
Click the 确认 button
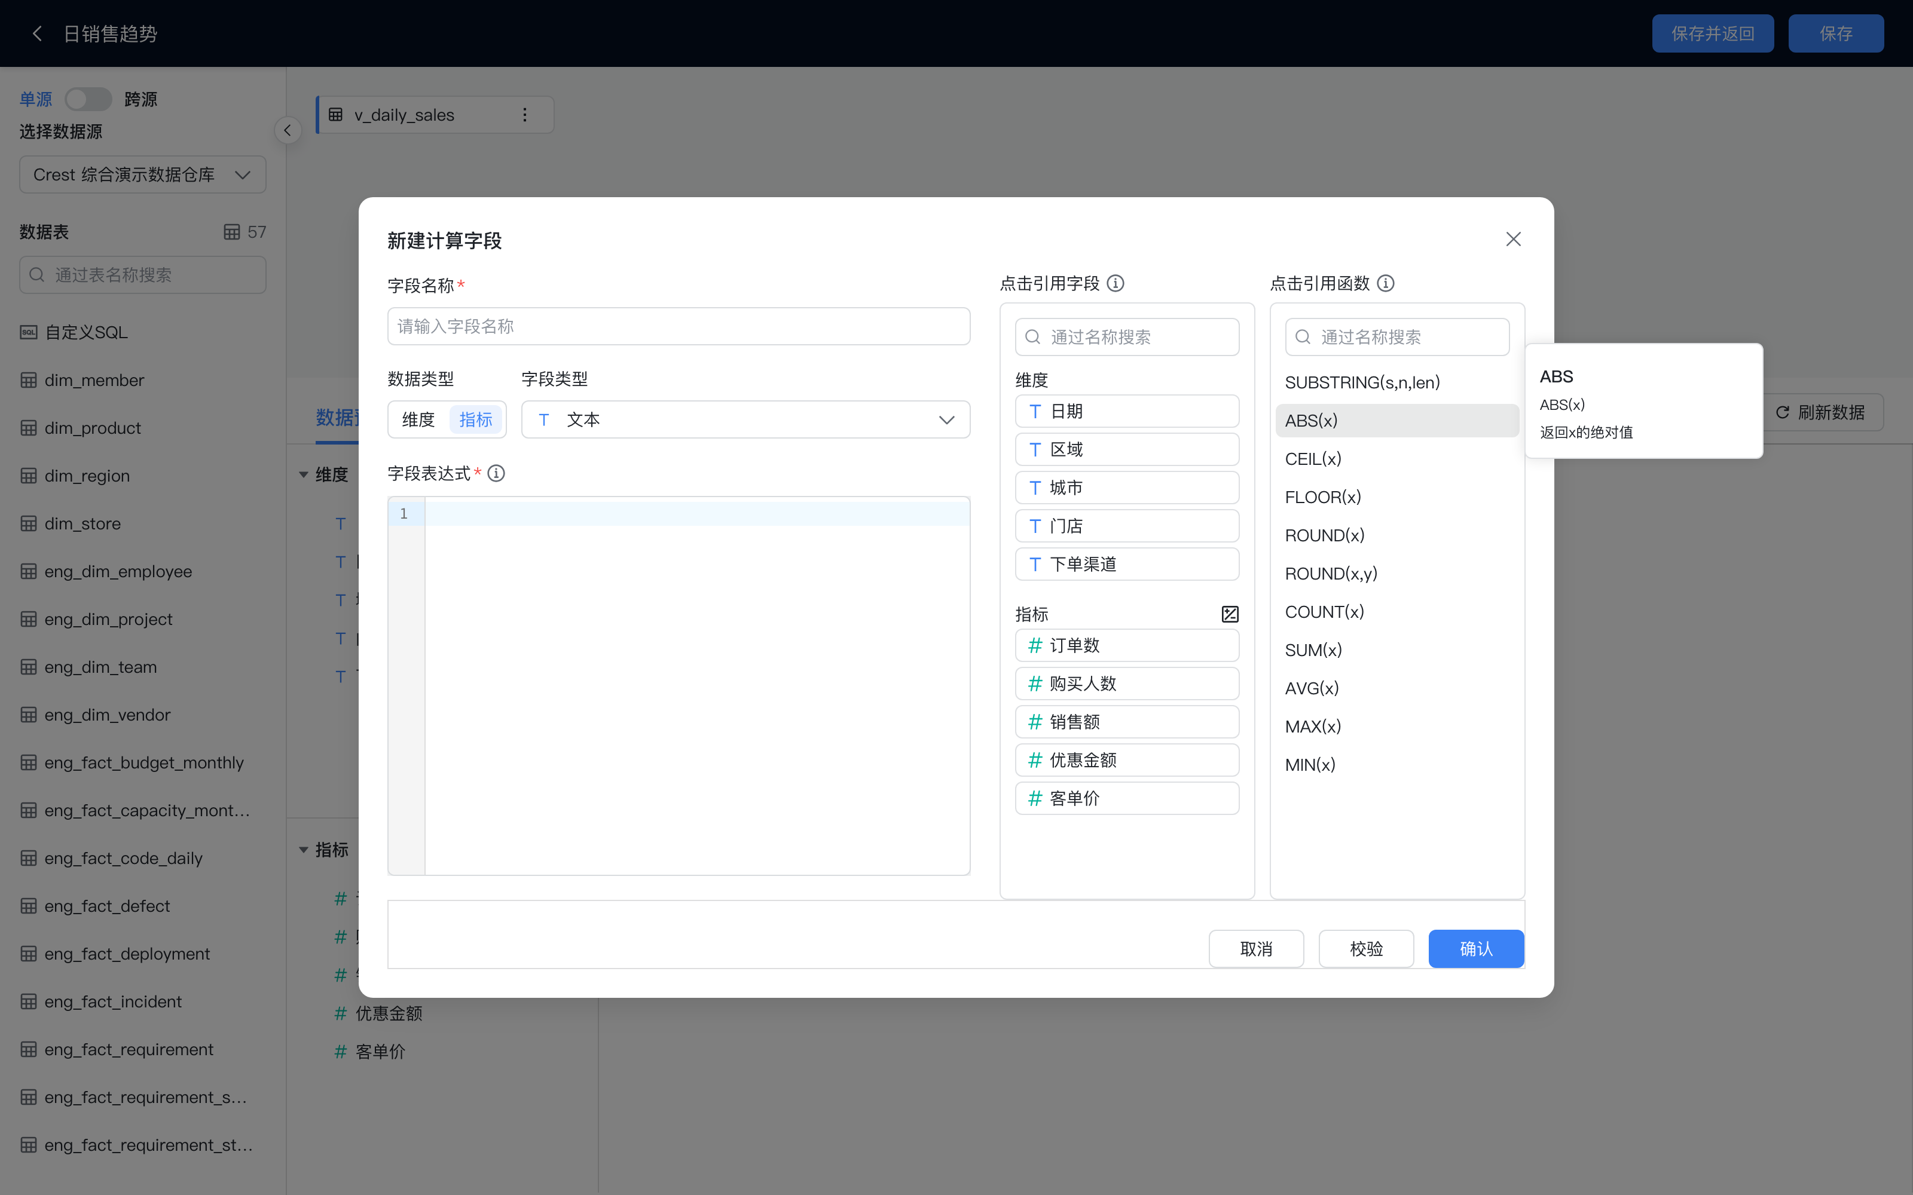coord(1476,948)
